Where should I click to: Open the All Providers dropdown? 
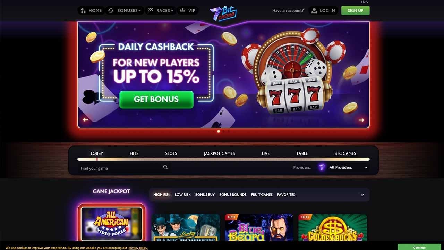(x=348, y=167)
